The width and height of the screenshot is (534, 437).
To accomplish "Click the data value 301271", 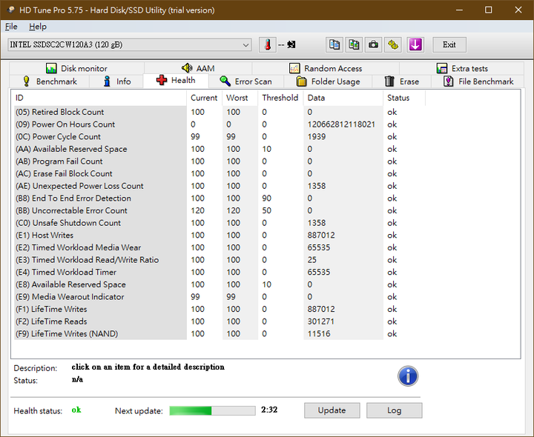I will point(321,321).
